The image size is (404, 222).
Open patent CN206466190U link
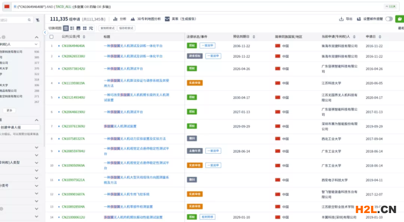point(73,112)
